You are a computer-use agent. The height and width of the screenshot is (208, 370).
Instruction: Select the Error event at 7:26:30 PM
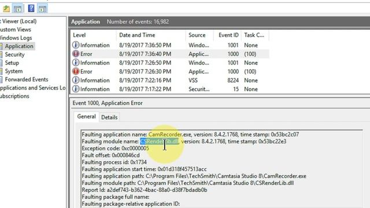[x=170, y=72]
